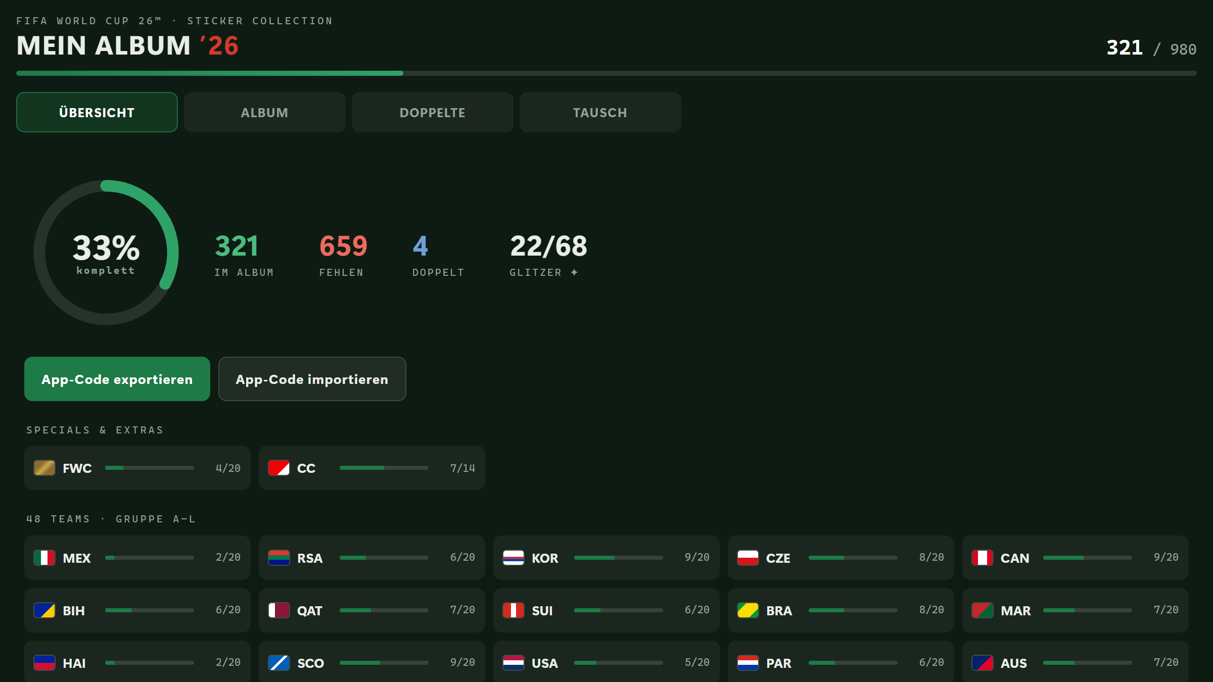Viewport: 1213px width, 682px height.
Task: Click the BRA progress bar
Action: [853, 610]
